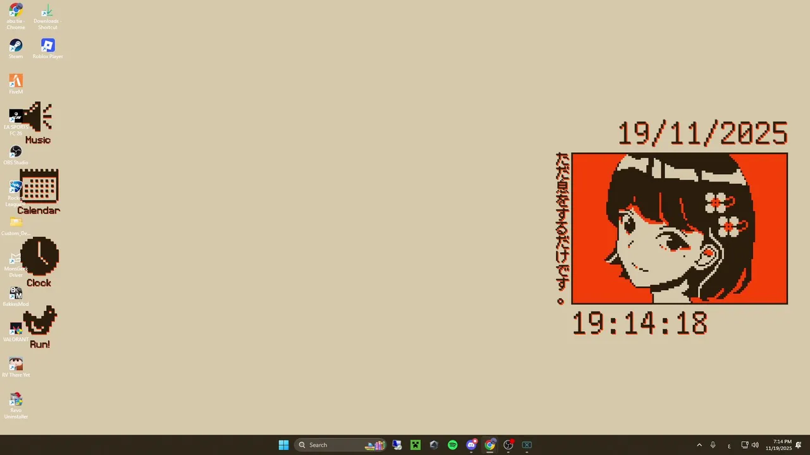Click the vertical Japanese text beside portrait
This screenshot has height=455, width=810.
[x=562, y=229]
